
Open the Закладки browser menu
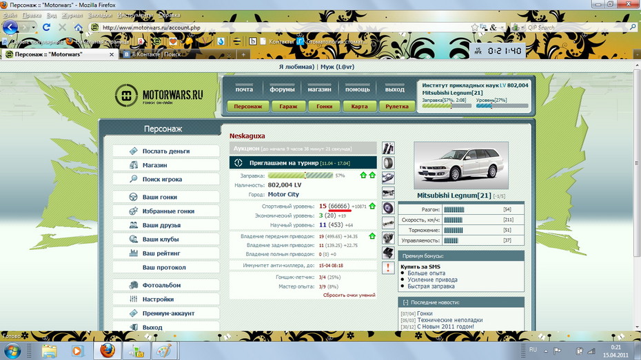[99, 14]
